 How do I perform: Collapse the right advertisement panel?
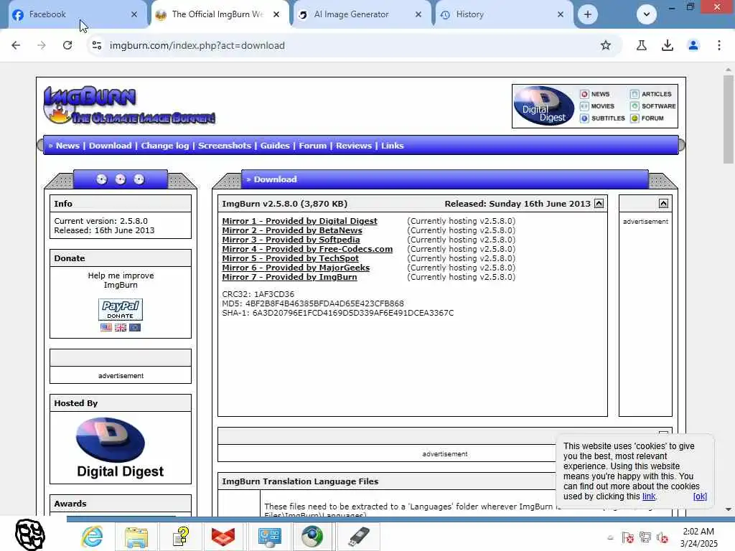pos(663,203)
